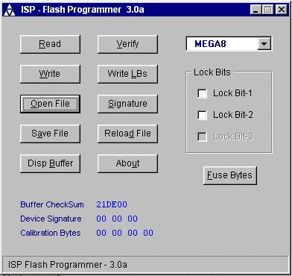Screen dimensions: 292x276
Task: Maximize the ISP Flash Programmer window
Action: (268, 10)
